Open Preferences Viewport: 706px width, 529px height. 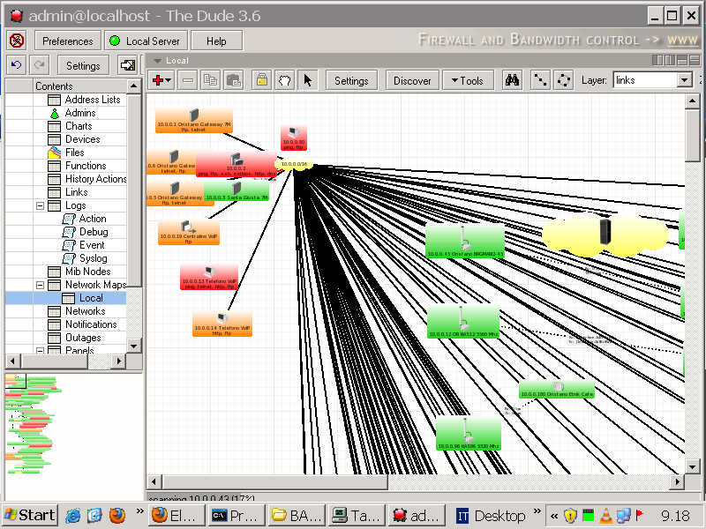tap(68, 41)
